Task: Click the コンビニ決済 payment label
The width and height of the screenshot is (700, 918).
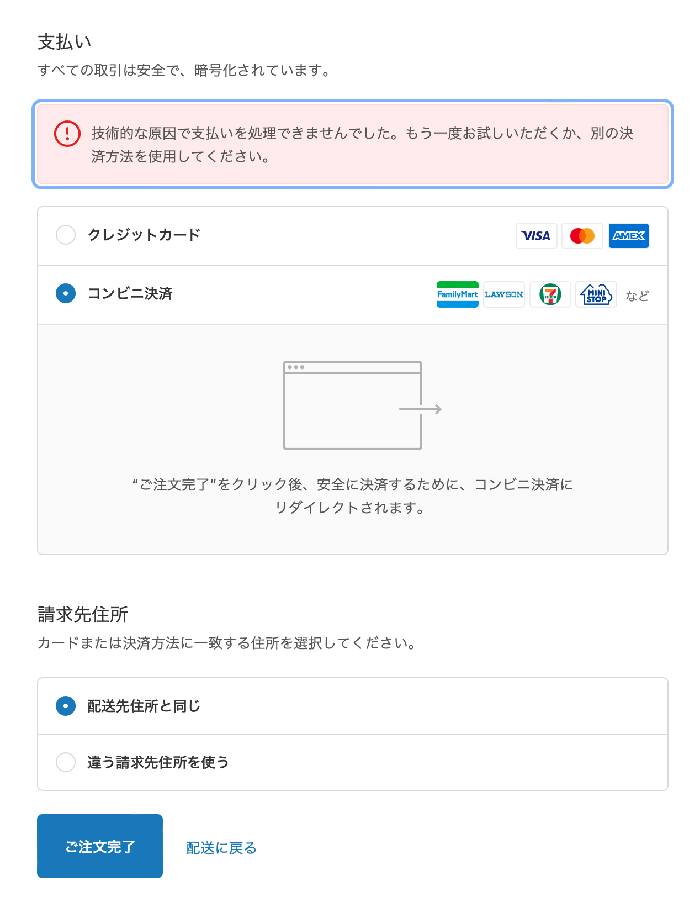Action: coord(130,293)
